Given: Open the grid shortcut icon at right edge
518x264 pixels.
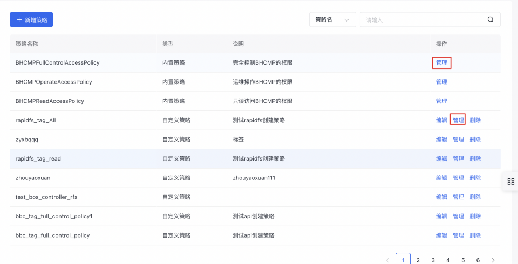Looking at the screenshot, I should click(x=511, y=182).
